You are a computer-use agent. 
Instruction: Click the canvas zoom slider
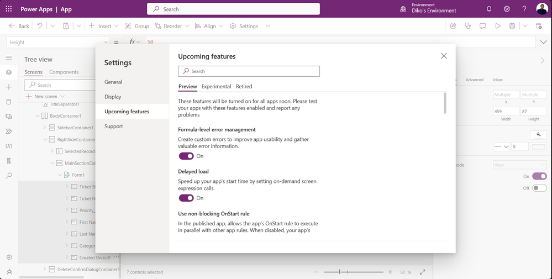point(354,272)
